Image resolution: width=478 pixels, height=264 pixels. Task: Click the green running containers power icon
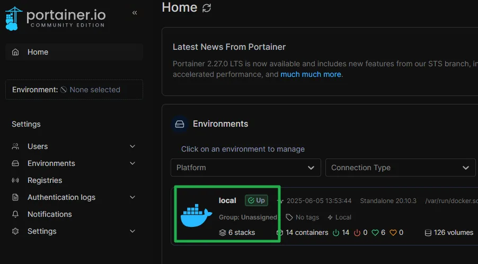pos(336,233)
